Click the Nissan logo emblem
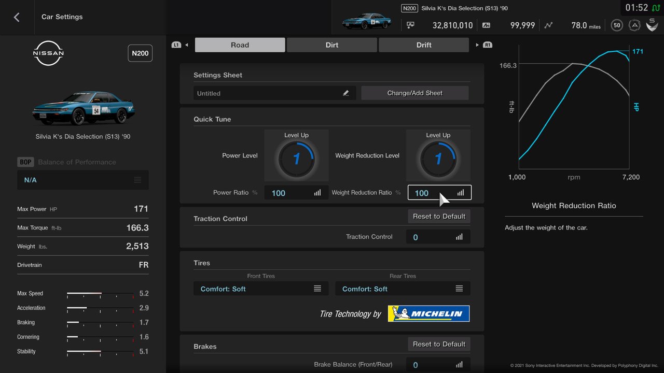Viewport: 664px width, 373px height. 48,53
